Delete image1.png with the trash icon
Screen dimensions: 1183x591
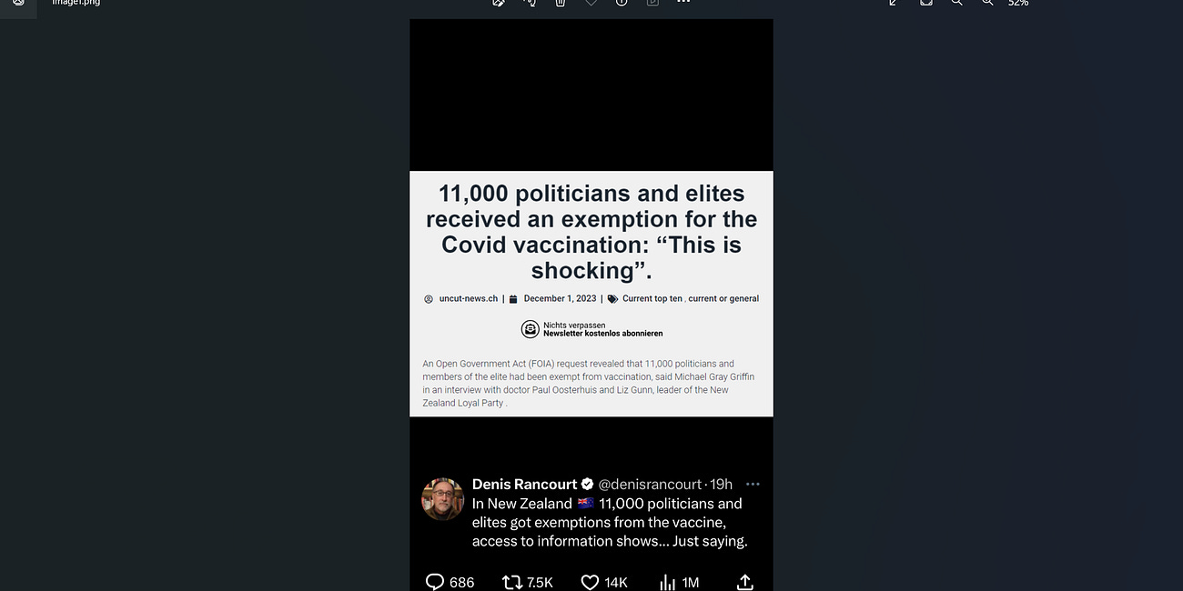click(x=560, y=4)
